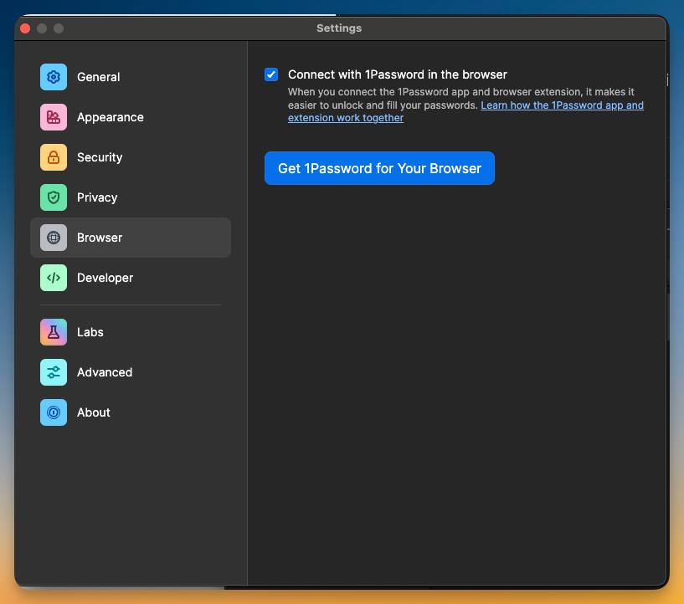Select the Labs label in the sidebar
684x604 pixels.
pyautogui.click(x=90, y=332)
